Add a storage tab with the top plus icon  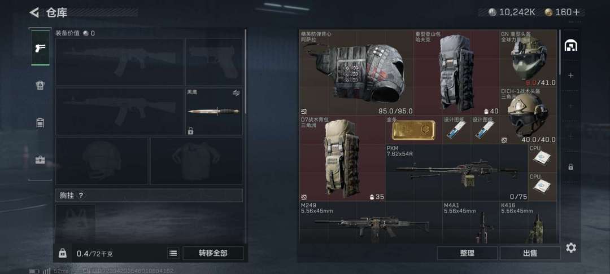tap(570, 76)
